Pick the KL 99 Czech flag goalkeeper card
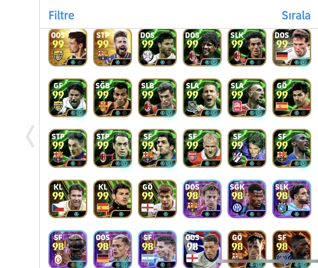 tap(68, 199)
